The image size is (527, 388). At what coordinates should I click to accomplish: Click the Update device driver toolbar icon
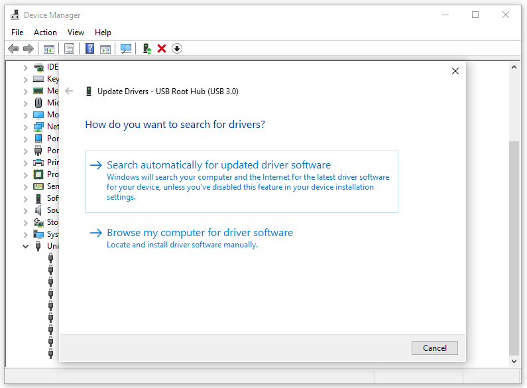click(147, 48)
